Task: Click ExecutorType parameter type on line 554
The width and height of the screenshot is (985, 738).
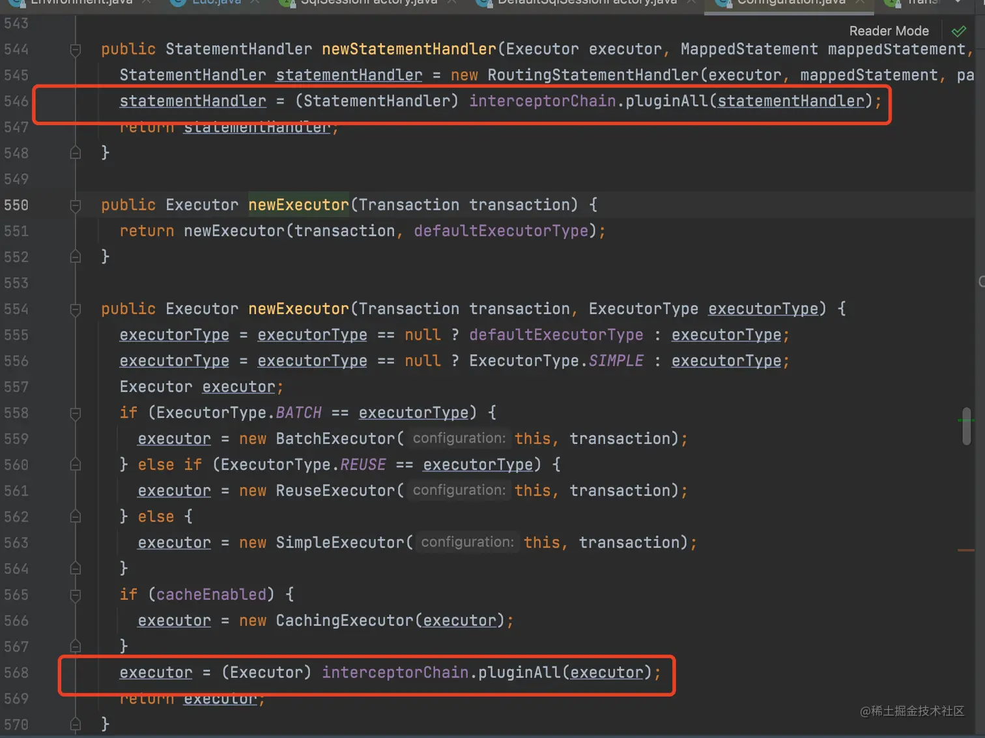Action: [644, 308]
